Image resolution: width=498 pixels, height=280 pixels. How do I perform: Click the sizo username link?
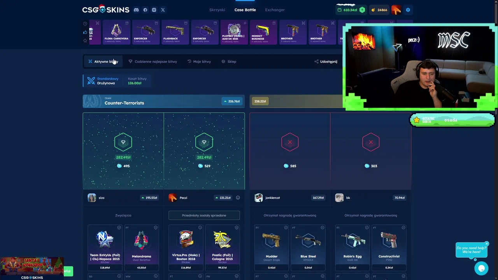point(102,198)
